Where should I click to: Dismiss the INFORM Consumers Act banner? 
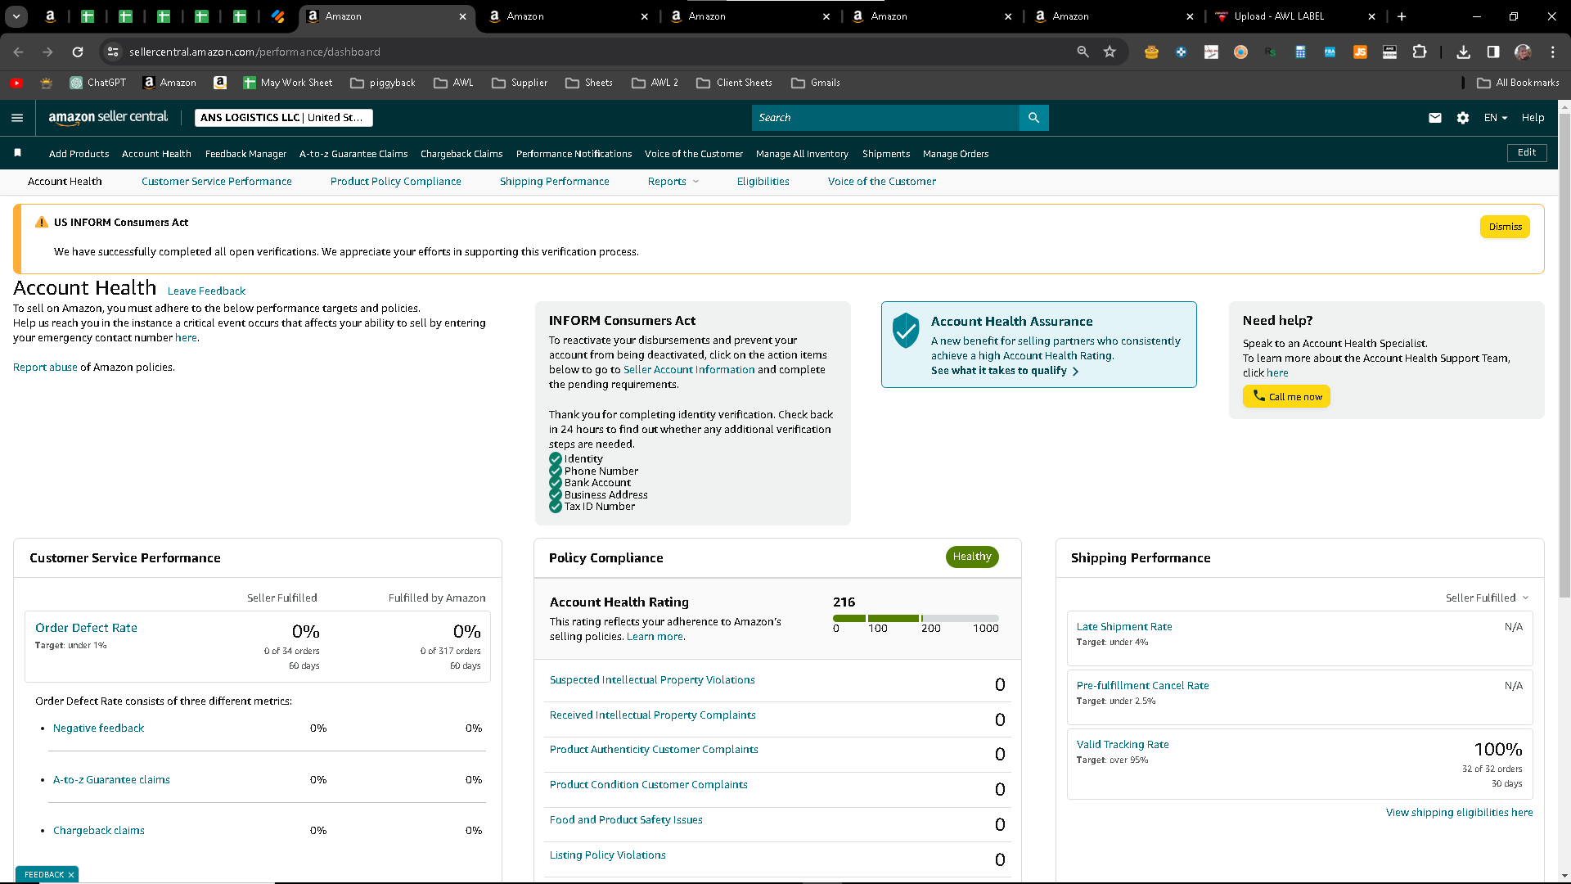[1505, 227]
